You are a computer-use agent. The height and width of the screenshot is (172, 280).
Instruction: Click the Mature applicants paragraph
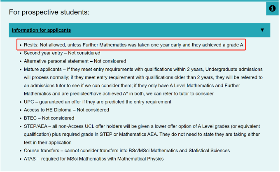pyautogui.click(x=143, y=81)
